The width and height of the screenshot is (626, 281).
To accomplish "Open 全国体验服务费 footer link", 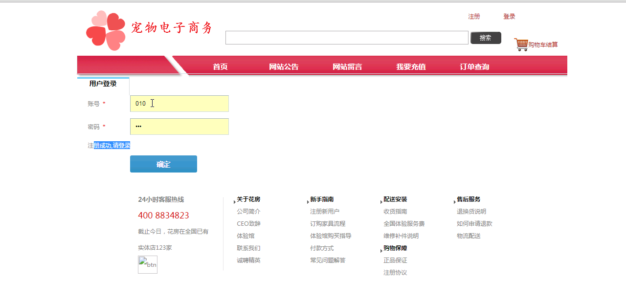I will click(404, 224).
